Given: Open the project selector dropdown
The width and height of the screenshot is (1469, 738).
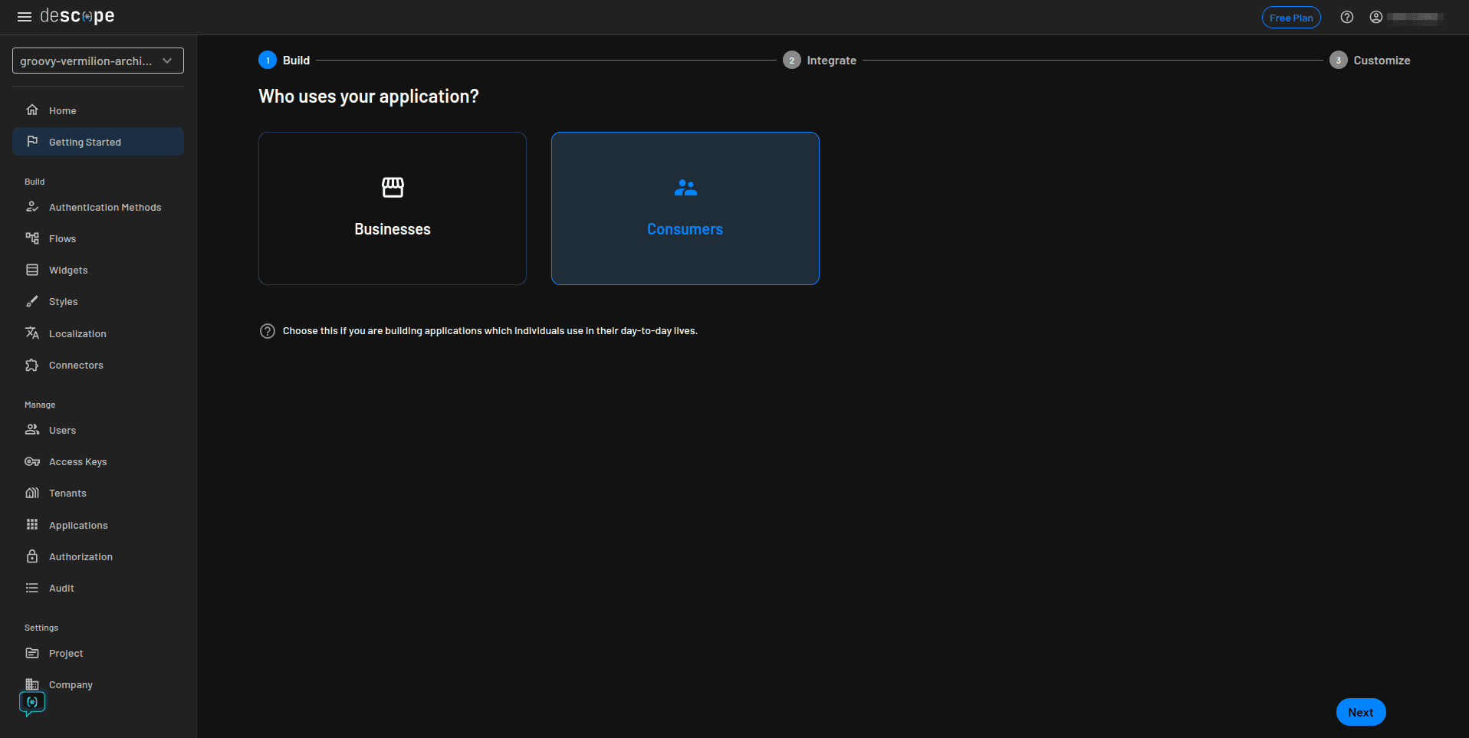Looking at the screenshot, I should click(x=97, y=60).
